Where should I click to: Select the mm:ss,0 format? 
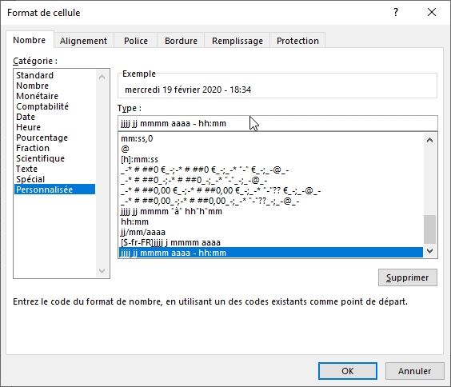click(270, 138)
